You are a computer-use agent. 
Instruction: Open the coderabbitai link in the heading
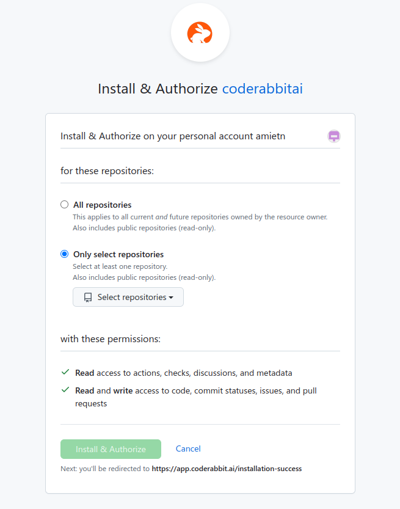click(262, 89)
